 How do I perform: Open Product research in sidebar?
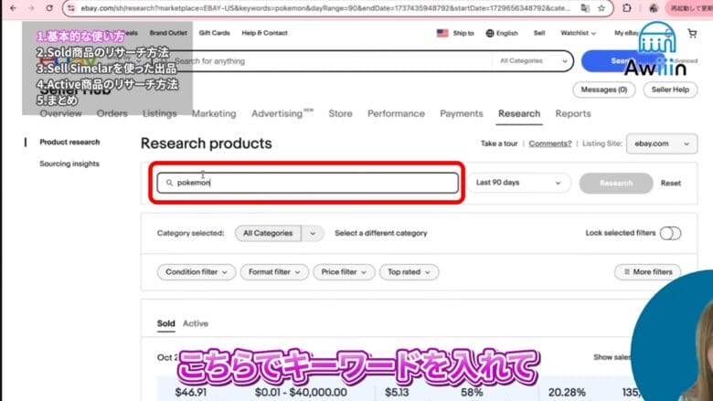pos(69,142)
